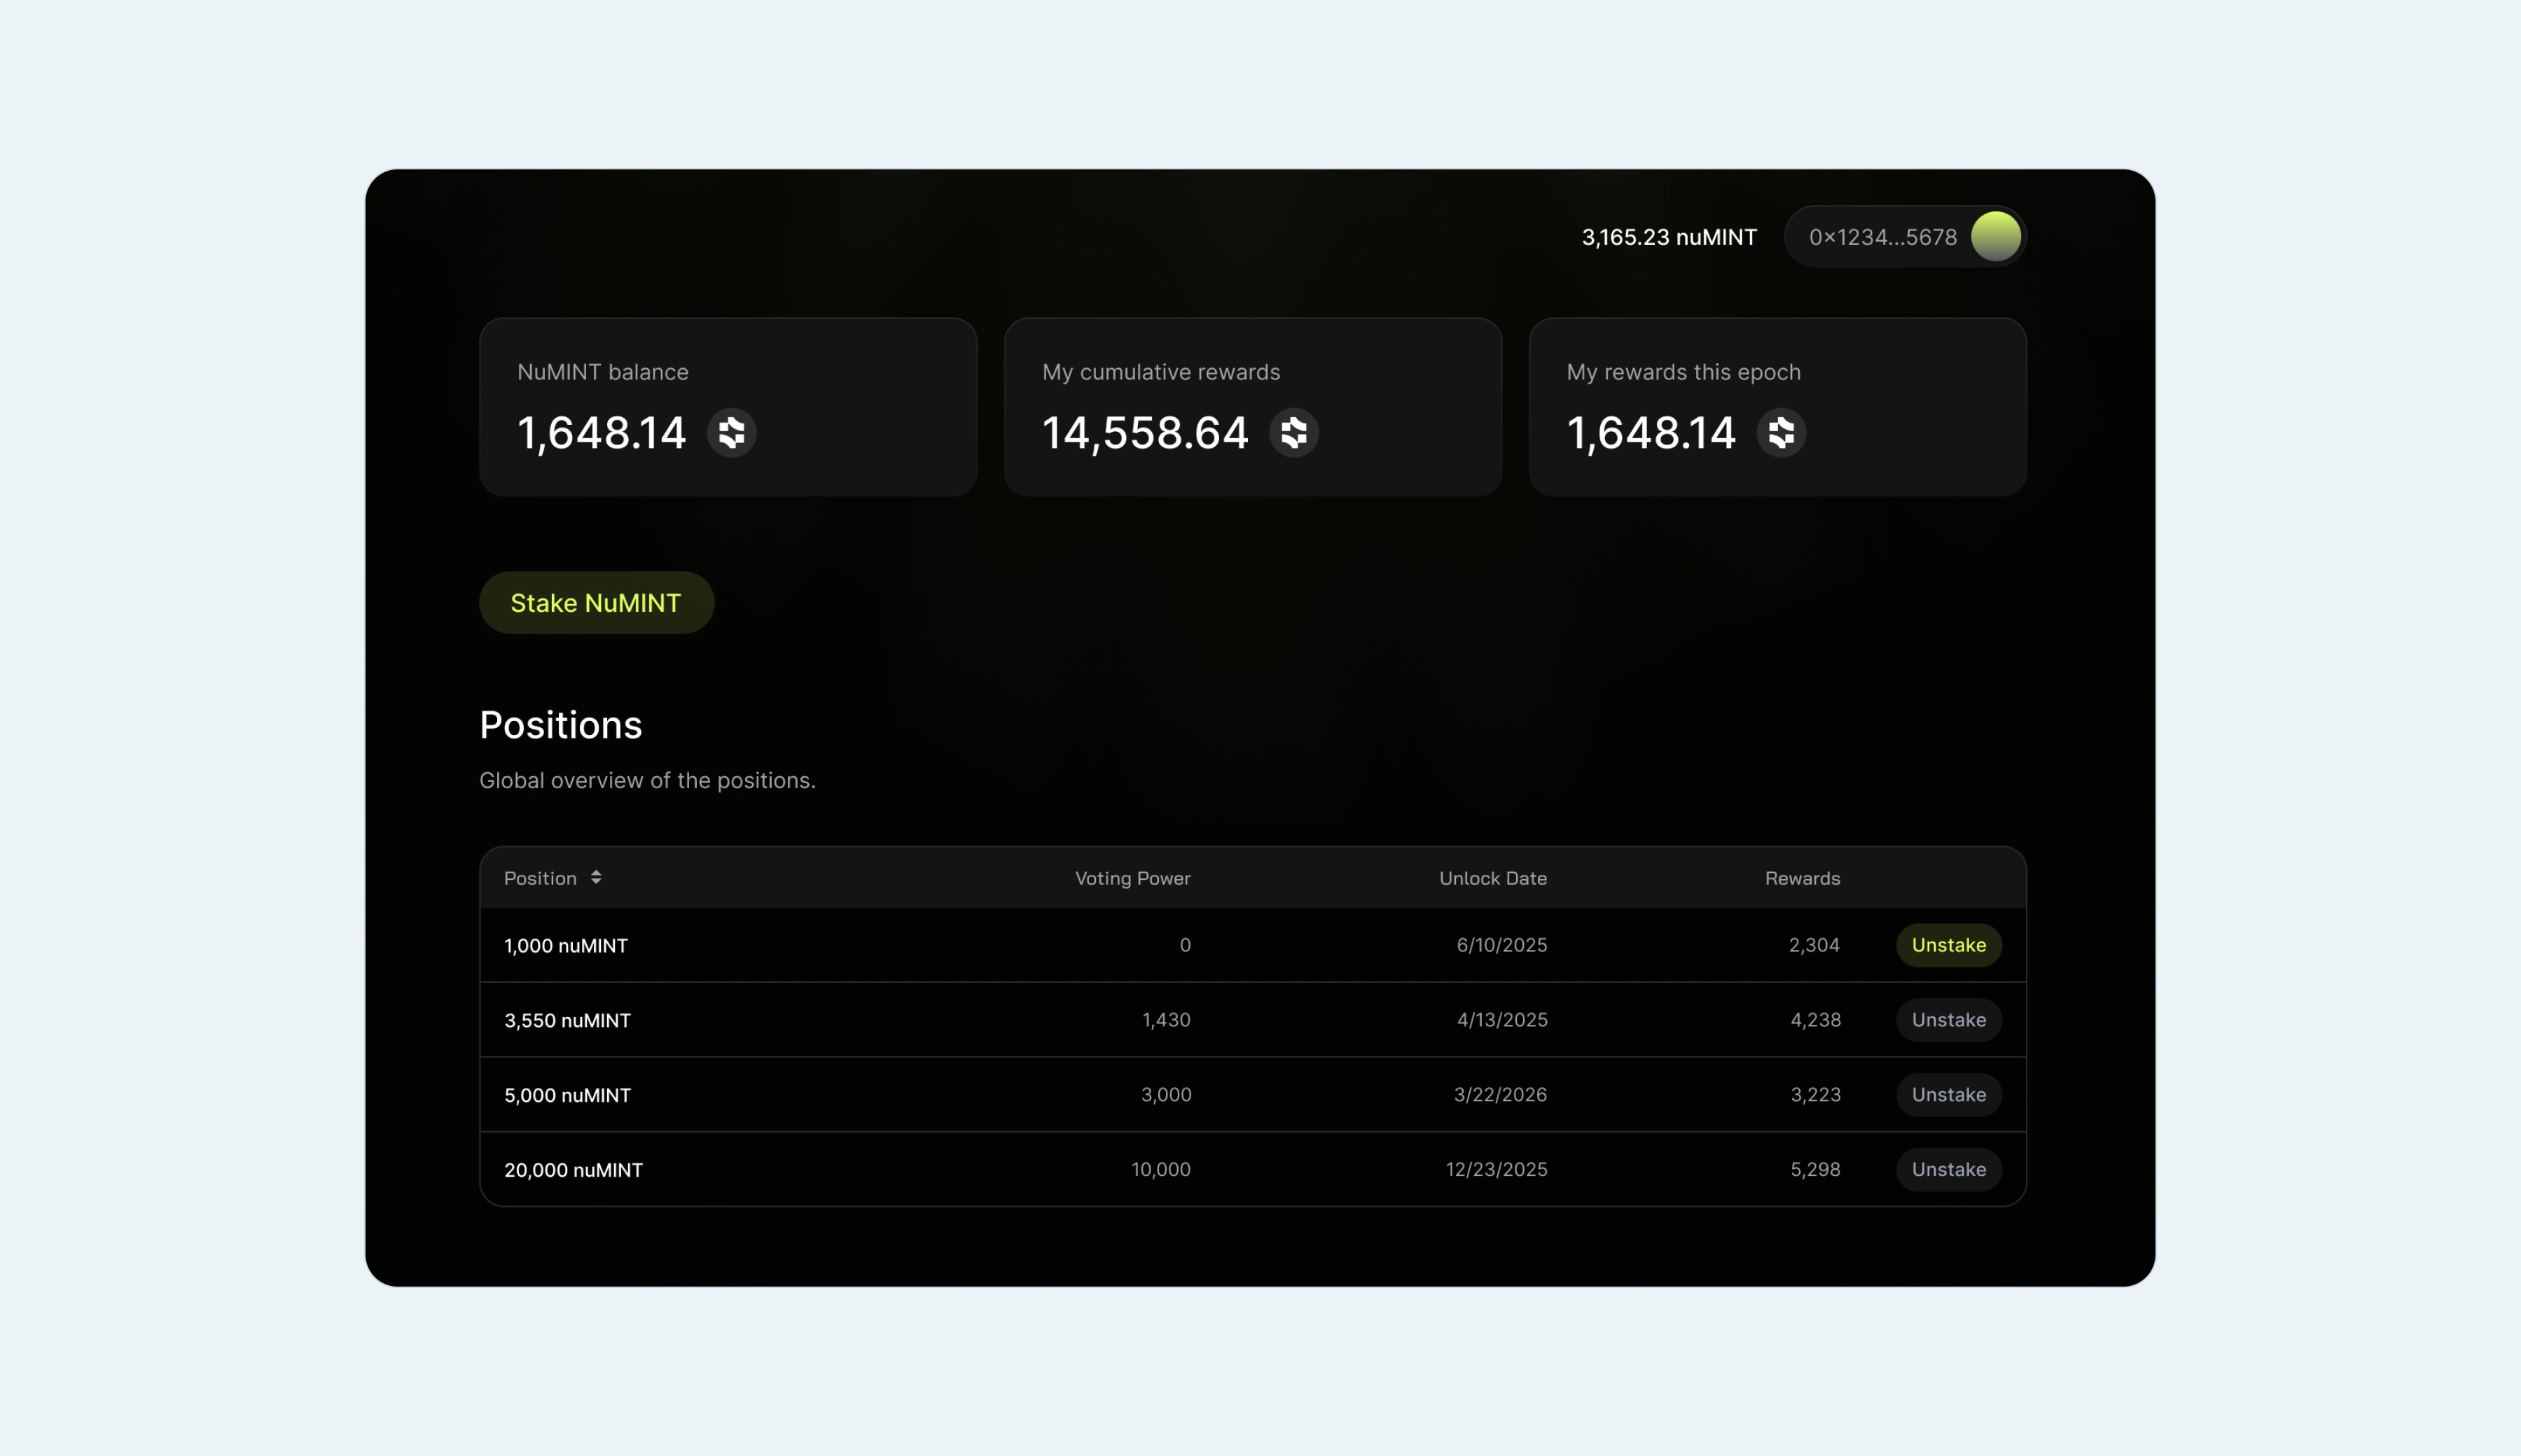Click the Positions heading

[x=561, y=725]
